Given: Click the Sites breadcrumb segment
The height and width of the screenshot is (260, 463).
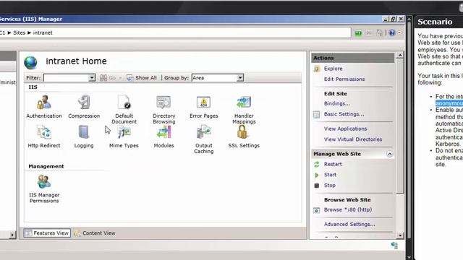Looking at the screenshot, I should coord(20,32).
